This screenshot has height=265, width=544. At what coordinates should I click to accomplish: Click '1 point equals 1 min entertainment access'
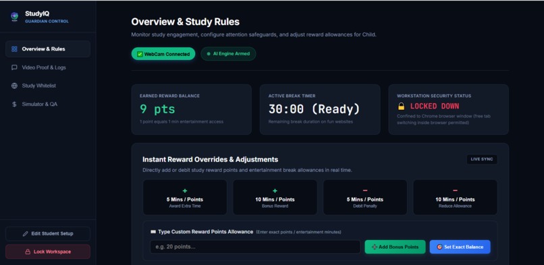[x=182, y=121]
